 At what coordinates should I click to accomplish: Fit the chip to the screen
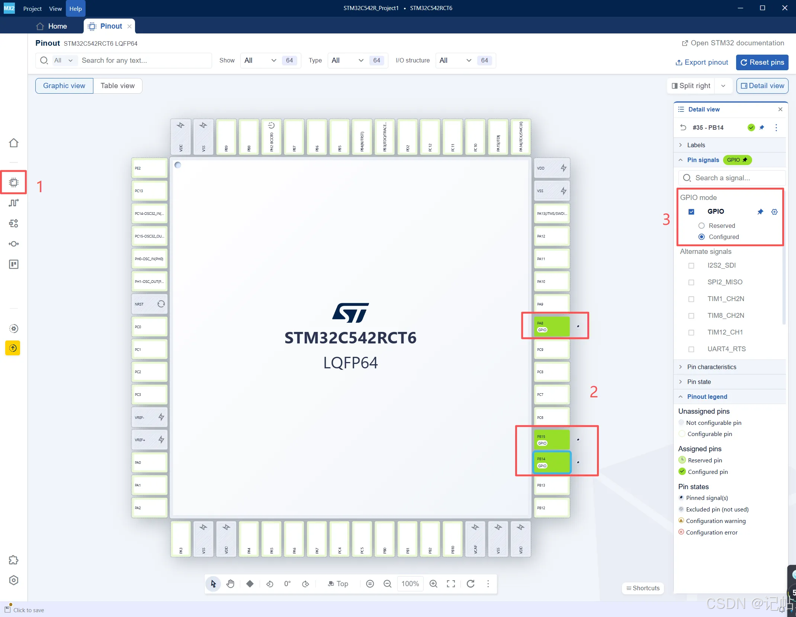point(451,584)
